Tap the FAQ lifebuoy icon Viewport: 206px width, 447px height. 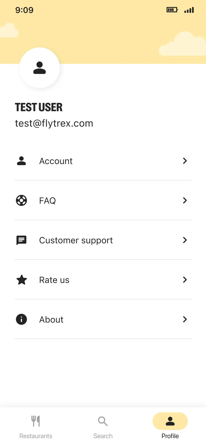point(21,200)
